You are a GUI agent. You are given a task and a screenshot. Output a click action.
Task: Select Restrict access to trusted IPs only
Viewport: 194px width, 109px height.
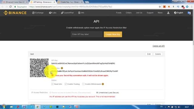click(50, 93)
